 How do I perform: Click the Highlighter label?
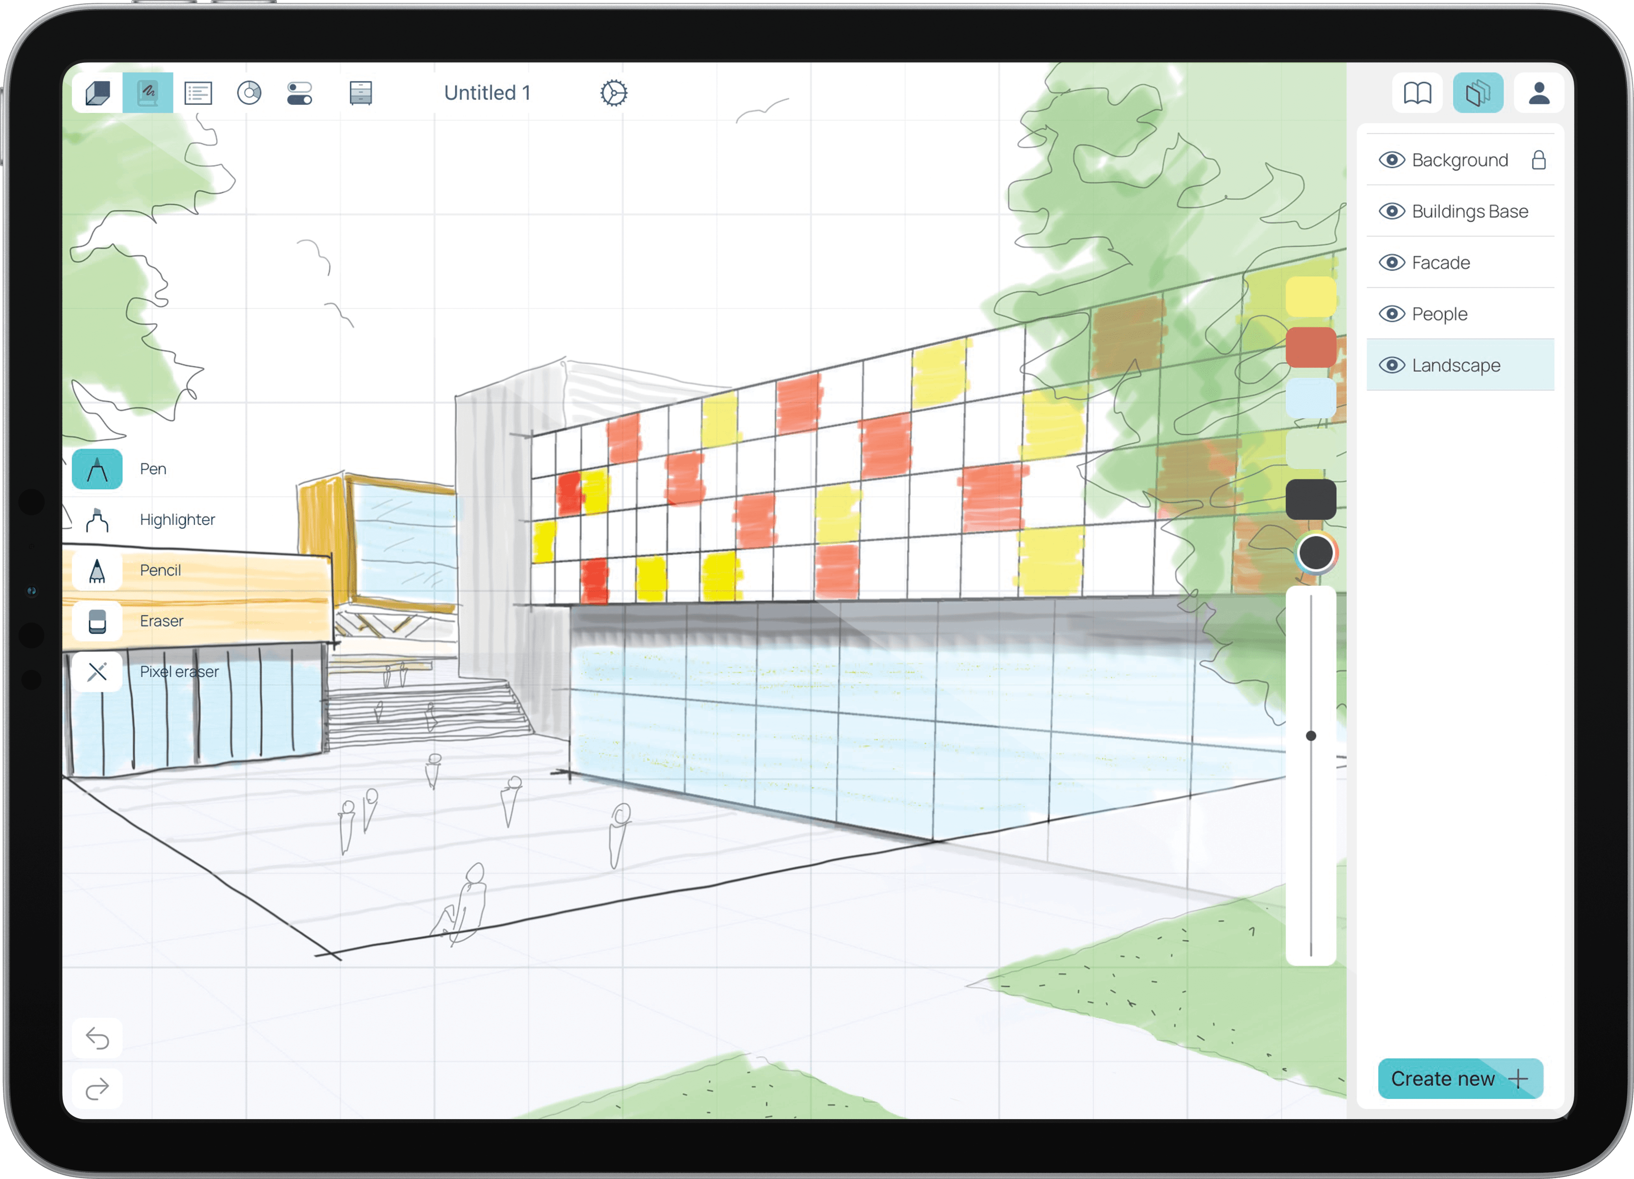point(177,520)
